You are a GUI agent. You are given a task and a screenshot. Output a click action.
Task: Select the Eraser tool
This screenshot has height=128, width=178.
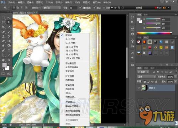click(3, 41)
